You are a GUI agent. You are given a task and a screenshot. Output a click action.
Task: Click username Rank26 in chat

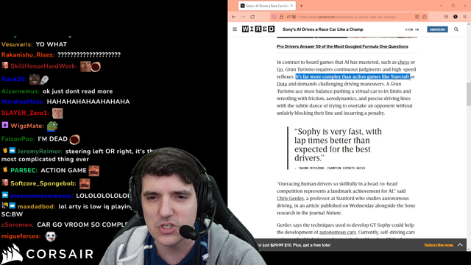click(14, 79)
